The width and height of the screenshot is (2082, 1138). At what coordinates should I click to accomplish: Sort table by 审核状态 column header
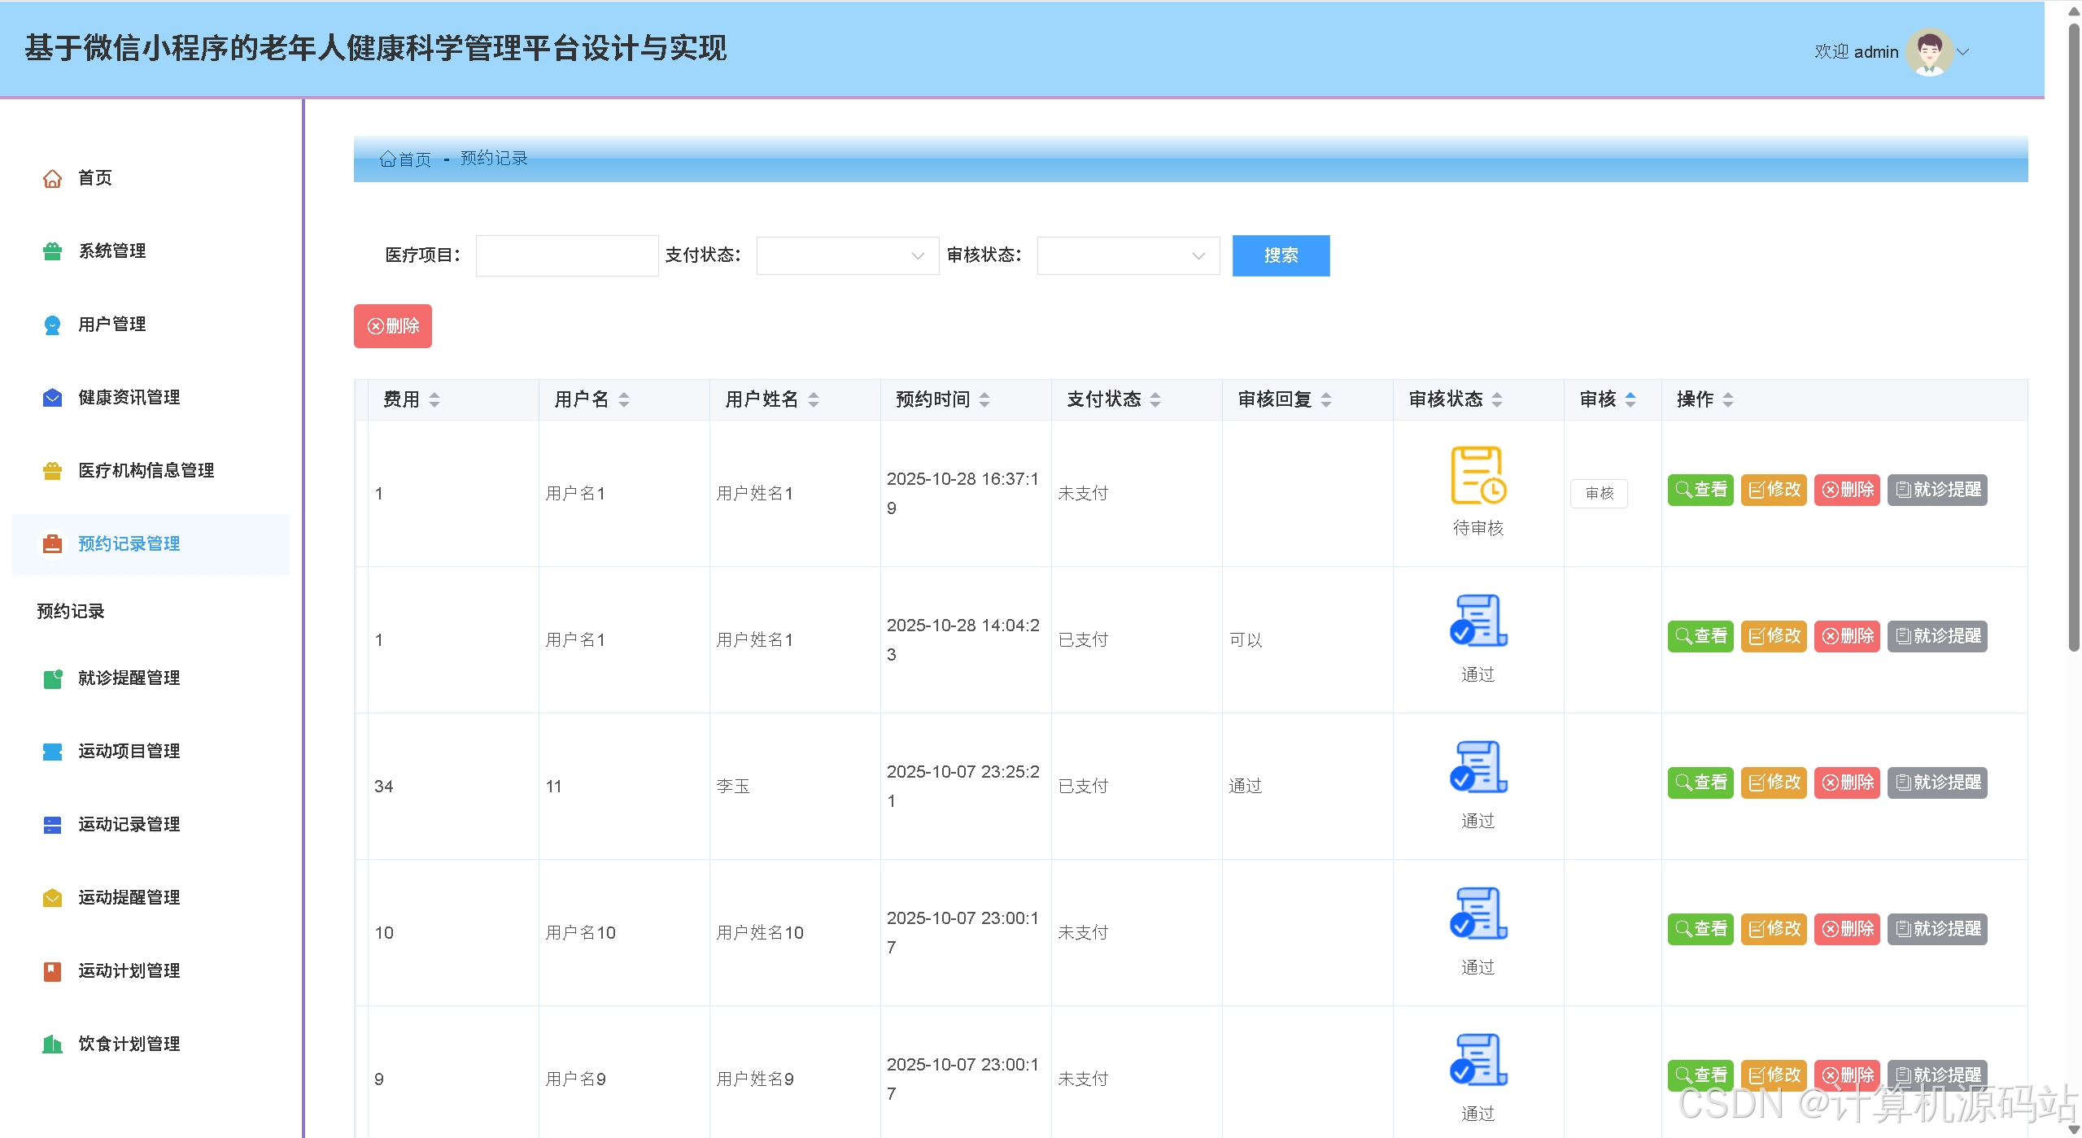(x=1497, y=399)
